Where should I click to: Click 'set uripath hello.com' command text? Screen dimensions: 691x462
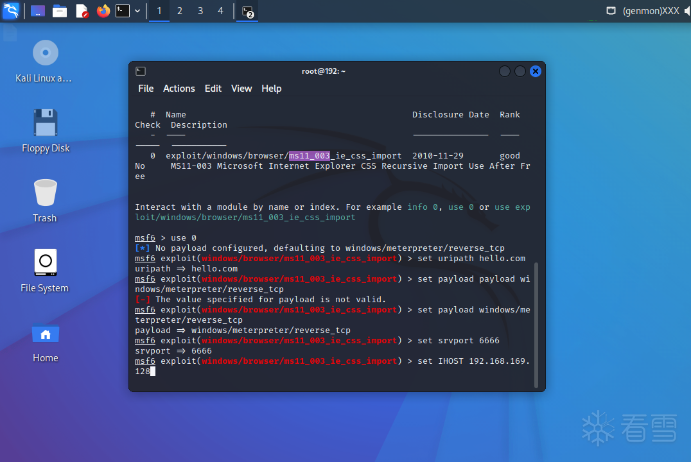coord(471,259)
